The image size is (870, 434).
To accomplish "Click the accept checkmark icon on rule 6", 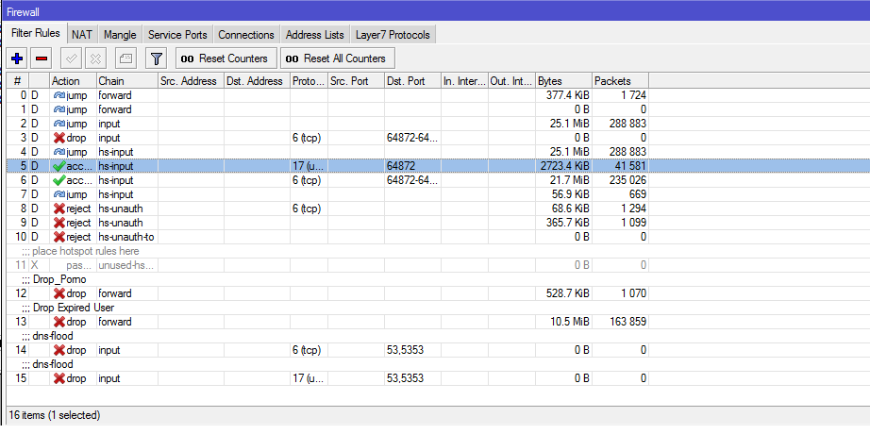I will (x=59, y=180).
